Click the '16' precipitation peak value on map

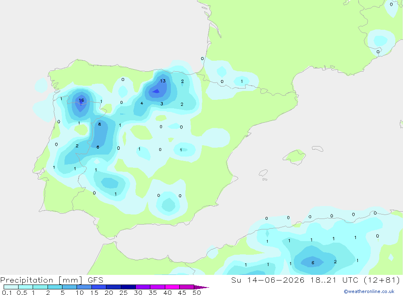click(81, 100)
